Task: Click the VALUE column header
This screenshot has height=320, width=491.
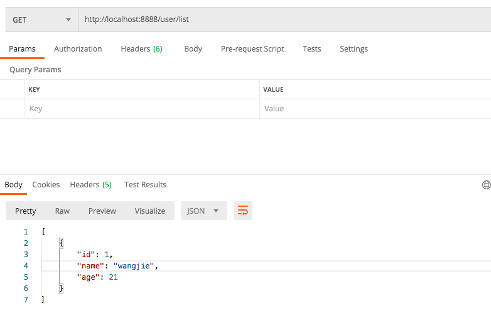Action: point(273,90)
